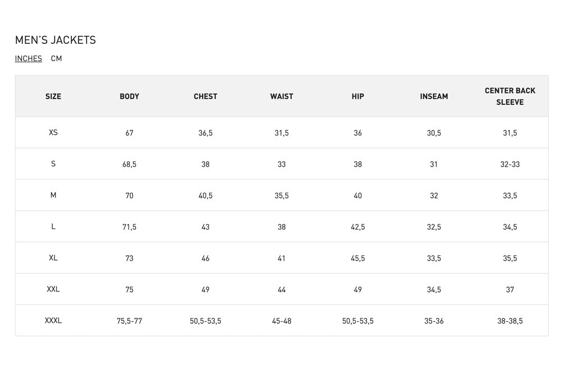Click the XXXL body value 75,5-77

[129, 321]
